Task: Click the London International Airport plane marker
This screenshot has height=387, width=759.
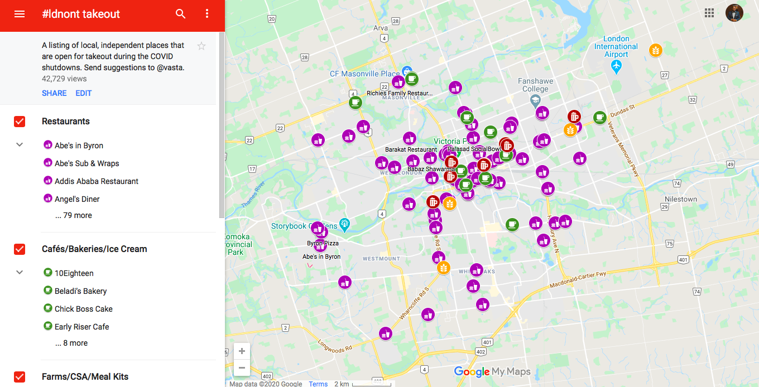Action: [616, 67]
